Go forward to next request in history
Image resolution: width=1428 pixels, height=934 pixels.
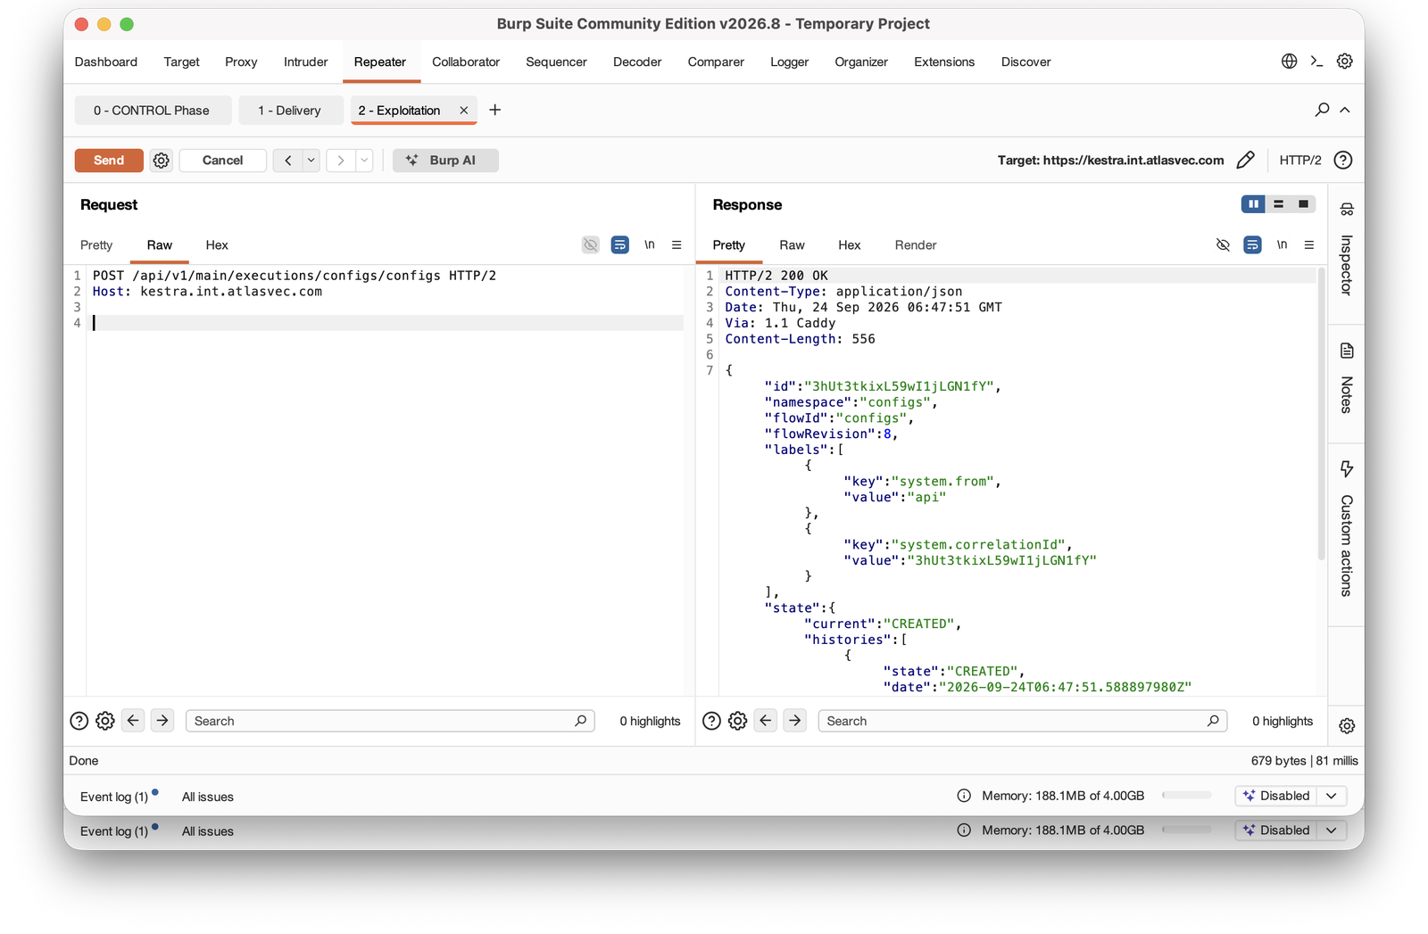341,161
